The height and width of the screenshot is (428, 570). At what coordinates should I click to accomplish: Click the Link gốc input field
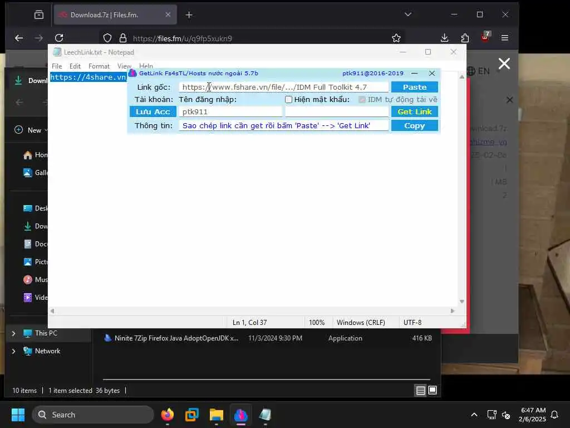[283, 87]
